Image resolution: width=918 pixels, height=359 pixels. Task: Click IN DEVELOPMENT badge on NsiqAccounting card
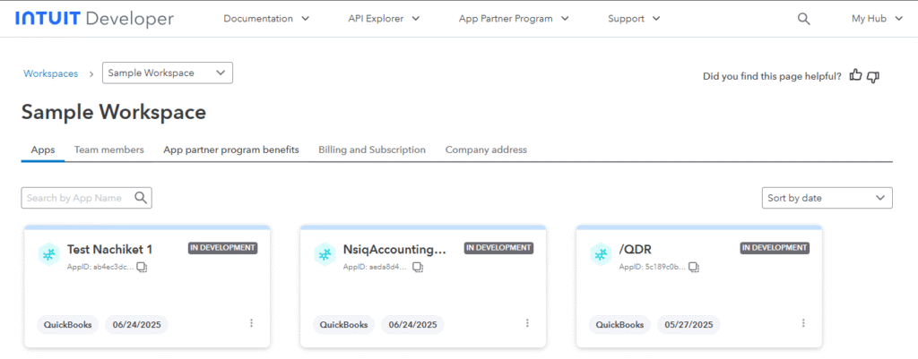click(498, 248)
